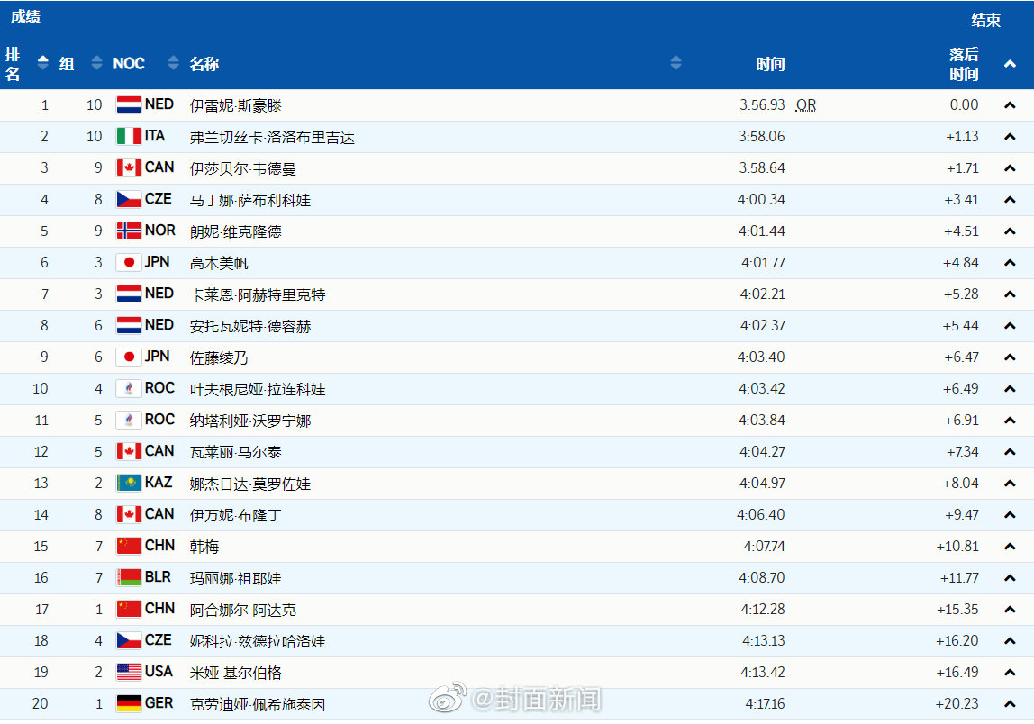The image size is (1034, 724).
Task: Click the 时间 column header
Action: (x=770, y=64)
